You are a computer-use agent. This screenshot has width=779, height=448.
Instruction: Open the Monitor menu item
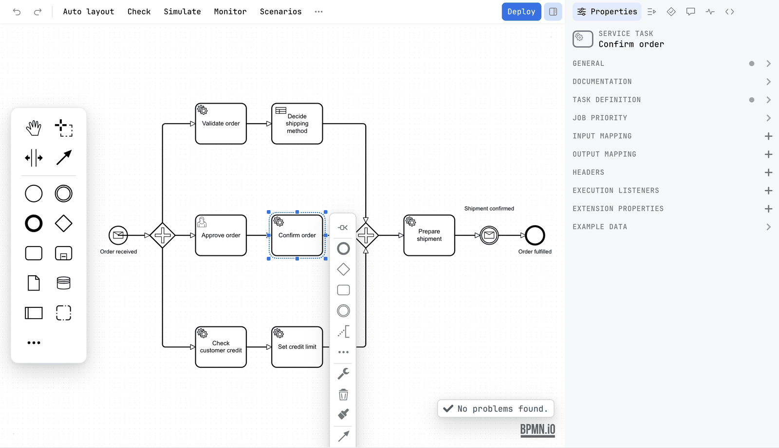pyautogui.click(x=230, y=12)
